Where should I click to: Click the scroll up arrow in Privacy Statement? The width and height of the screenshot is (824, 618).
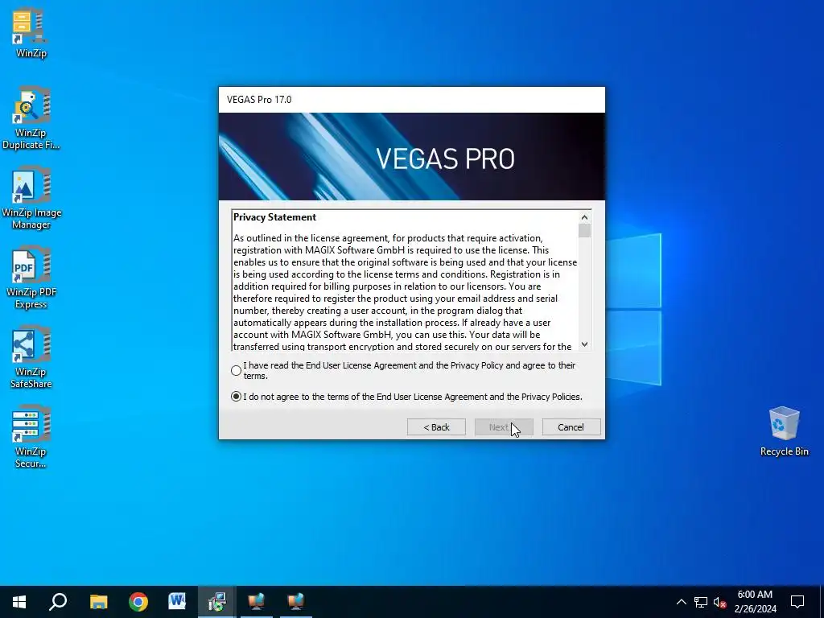coord(584,217)
